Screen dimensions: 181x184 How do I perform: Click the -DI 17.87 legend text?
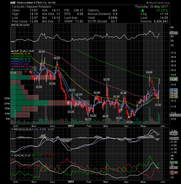pos(49,156)
